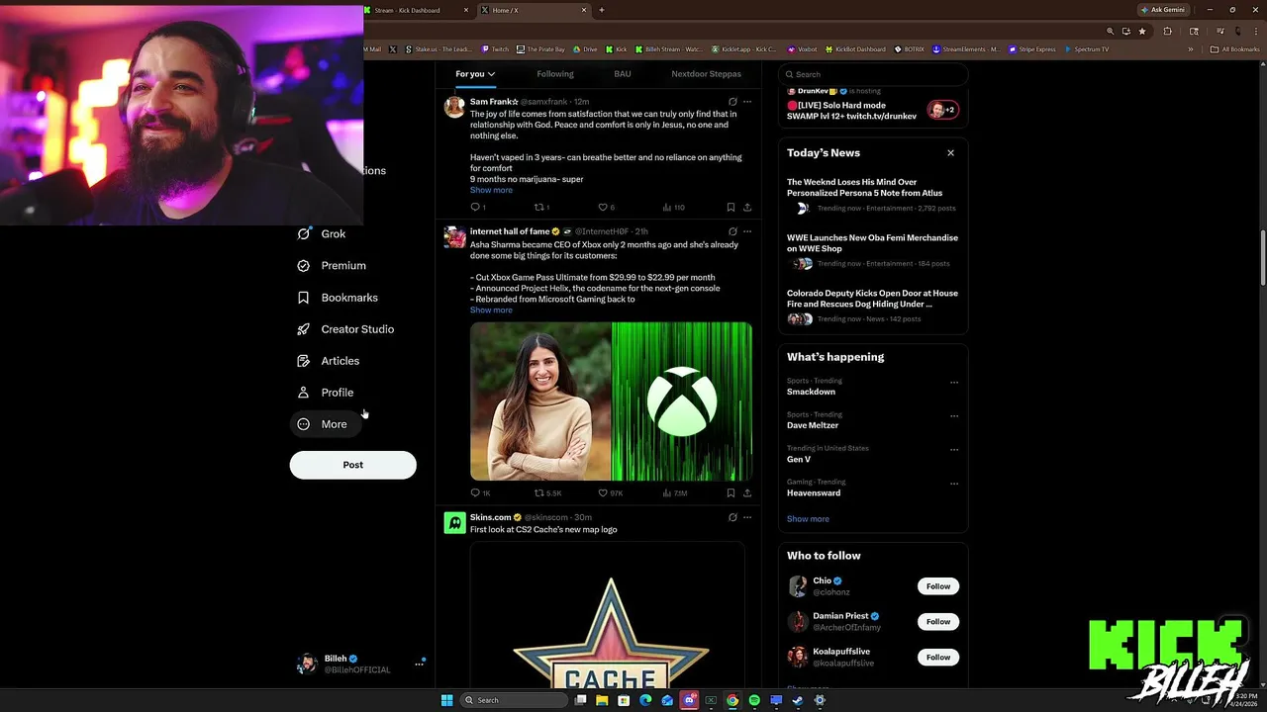Open DrunKev live stream card
Viewport: 1267px width, 712px height.
point(872,105)
